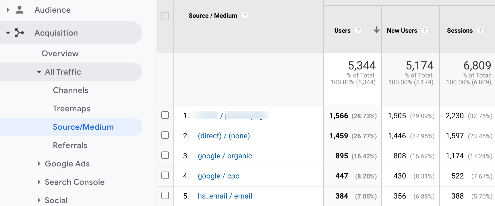Click the Audience person icon
Viewport: 495px width, 206px height.
click(20, 10)
